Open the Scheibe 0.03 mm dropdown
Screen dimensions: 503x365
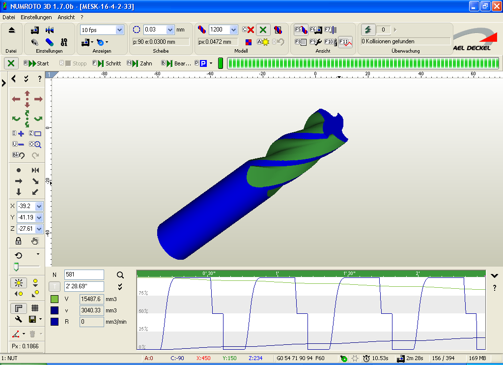click(x=170, y=30)
